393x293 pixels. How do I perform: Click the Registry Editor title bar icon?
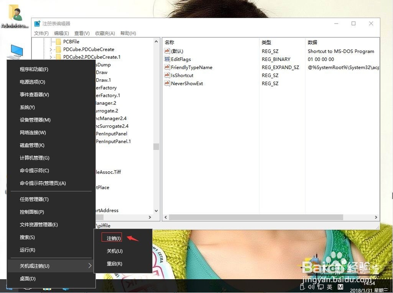37,24
